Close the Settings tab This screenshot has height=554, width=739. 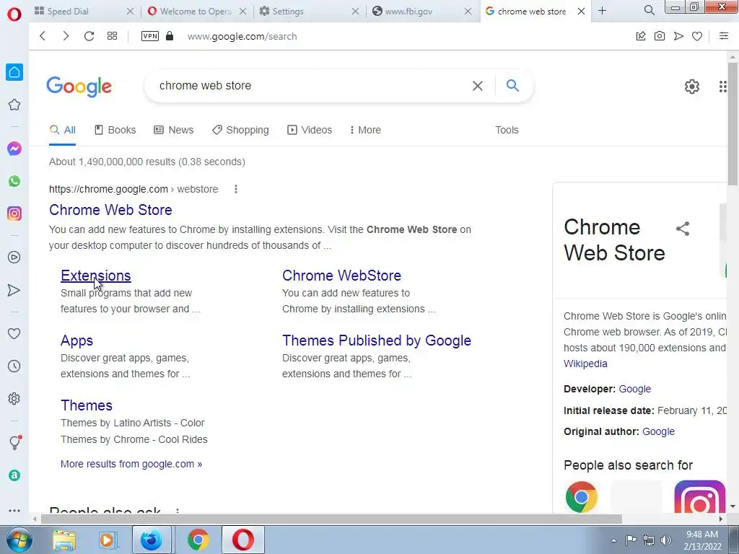[x=355, y=11]
